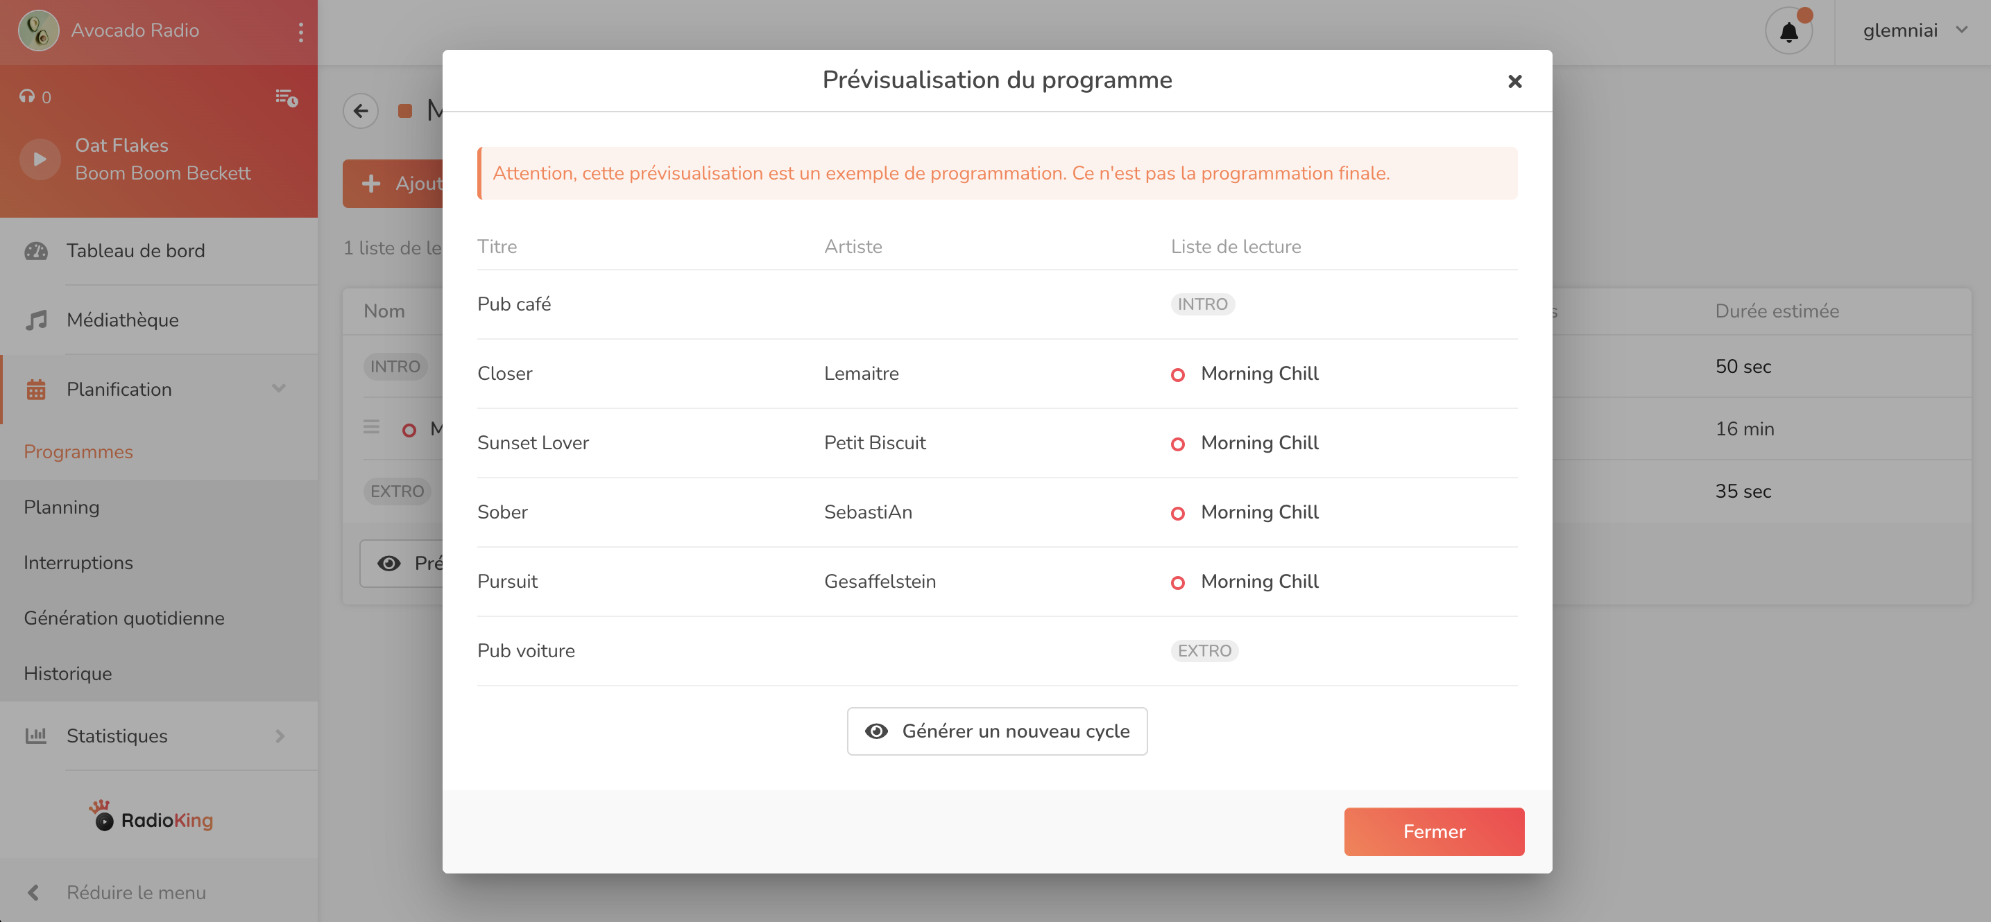This screenshot has width=1991, height=922.
Task: Click the Avocado Radio station logo
Action: 38,31
